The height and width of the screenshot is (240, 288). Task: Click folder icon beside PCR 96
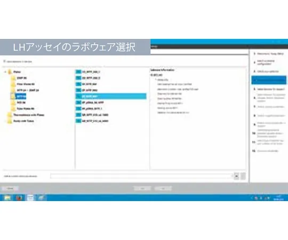[x=13, y=102]
